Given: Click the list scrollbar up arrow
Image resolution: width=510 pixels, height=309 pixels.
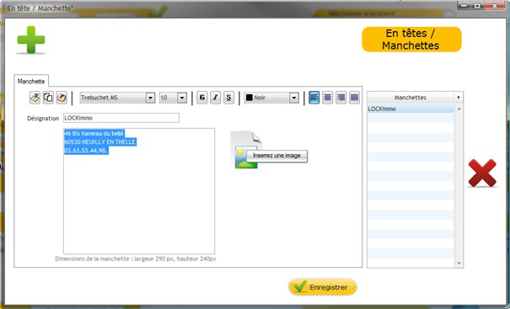Looking at the screenshot, I should pyautogui.click(x=459, y=109).
